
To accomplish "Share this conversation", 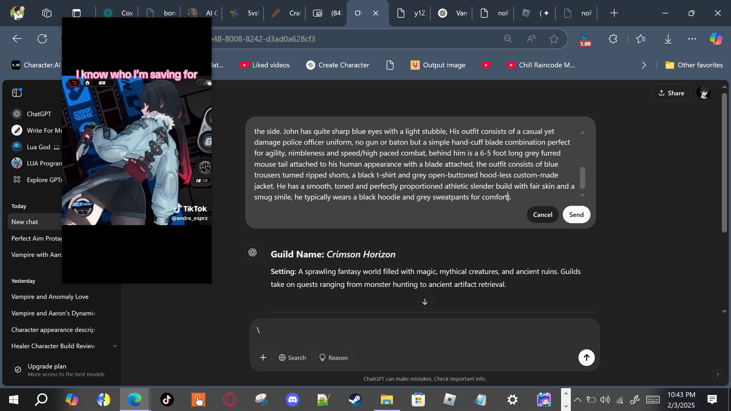I will coord(671,93).
